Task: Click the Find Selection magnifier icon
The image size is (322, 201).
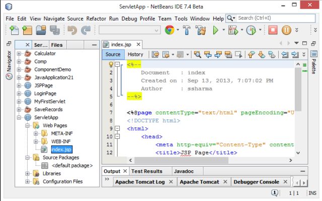Action: click(198, 54)
